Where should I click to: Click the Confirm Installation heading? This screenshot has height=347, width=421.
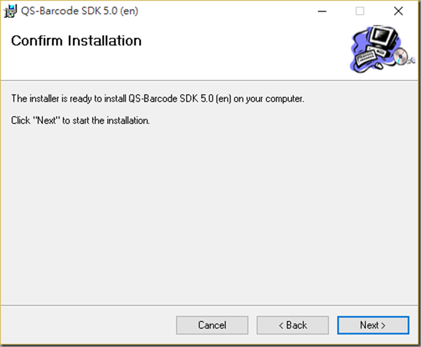[x=76, y=41]
